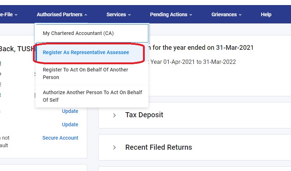Collapse the Authorised Partners dropdown arrow
This screenshot has width=291, height=171.
pyautogui.click(x=86, y=15)
